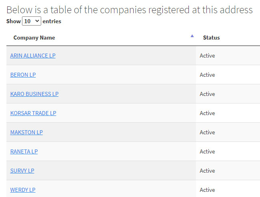This screenshot has height=197, width=260.
Task: Follow the KORSAR TRADE LP link
Action: 33,113
